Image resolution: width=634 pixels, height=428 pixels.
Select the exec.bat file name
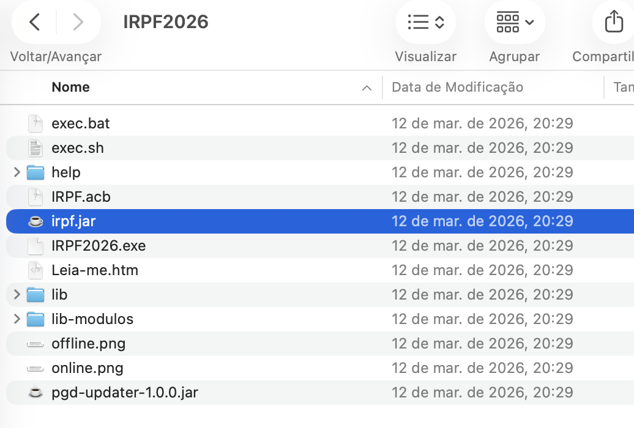[x=80, y=124]
